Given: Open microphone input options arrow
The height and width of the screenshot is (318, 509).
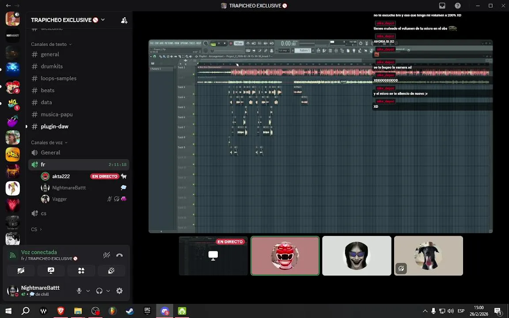Looking at the screenshot, I should tap(87, 291).
